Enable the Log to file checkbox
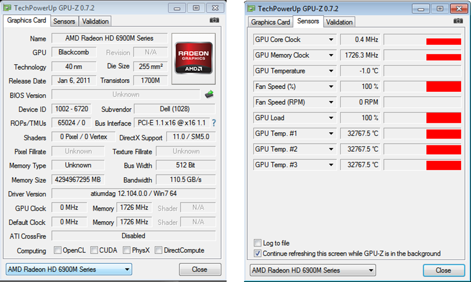471x282 pixels. (x=258, y=243)
